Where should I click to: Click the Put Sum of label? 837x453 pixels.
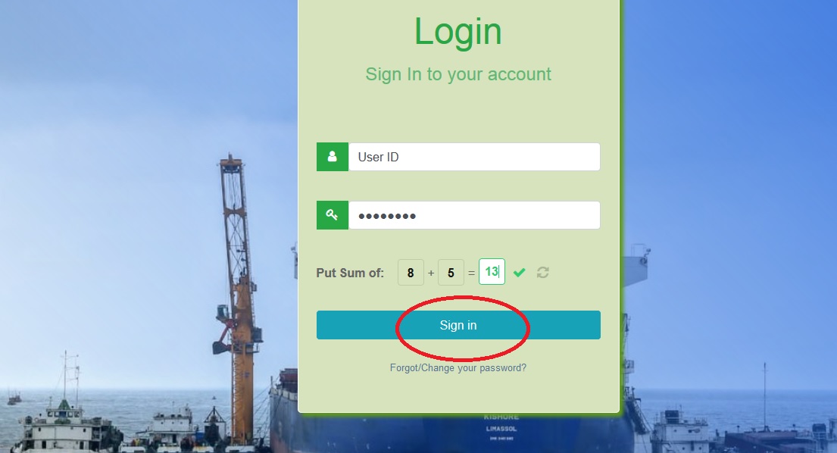[x=350, y=273]
